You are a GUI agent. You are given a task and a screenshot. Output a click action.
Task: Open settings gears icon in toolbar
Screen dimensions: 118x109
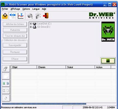click(x=38, y=16)
